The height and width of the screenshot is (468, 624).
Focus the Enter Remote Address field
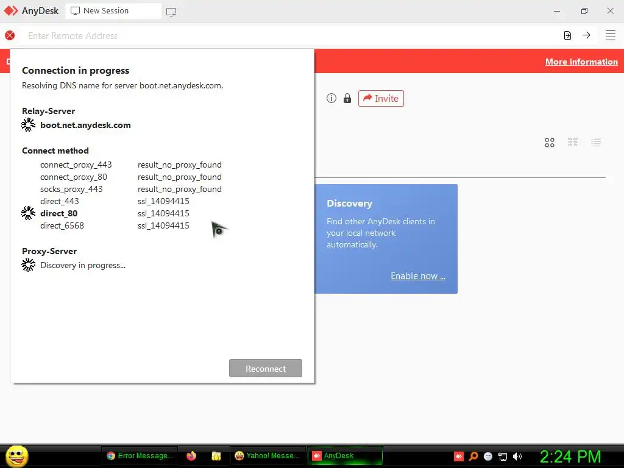pos(291,35)
